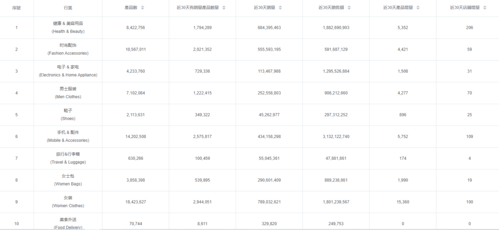
Task: Select the Men Clothes industry name
Action: 68,93
